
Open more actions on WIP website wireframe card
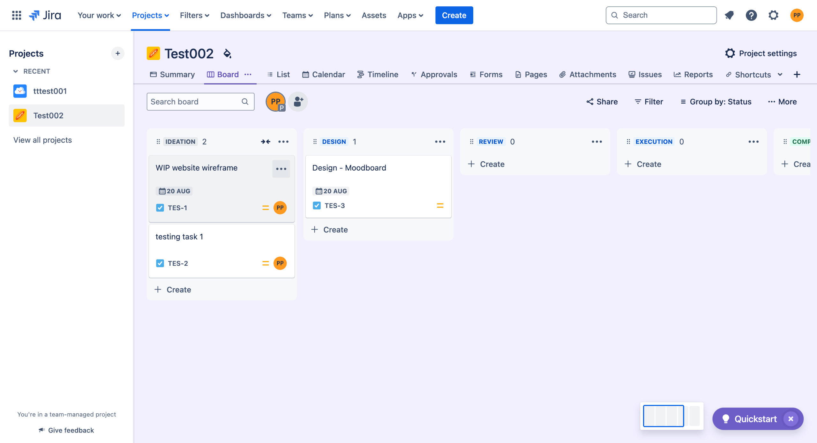click(x=281, y=169)
